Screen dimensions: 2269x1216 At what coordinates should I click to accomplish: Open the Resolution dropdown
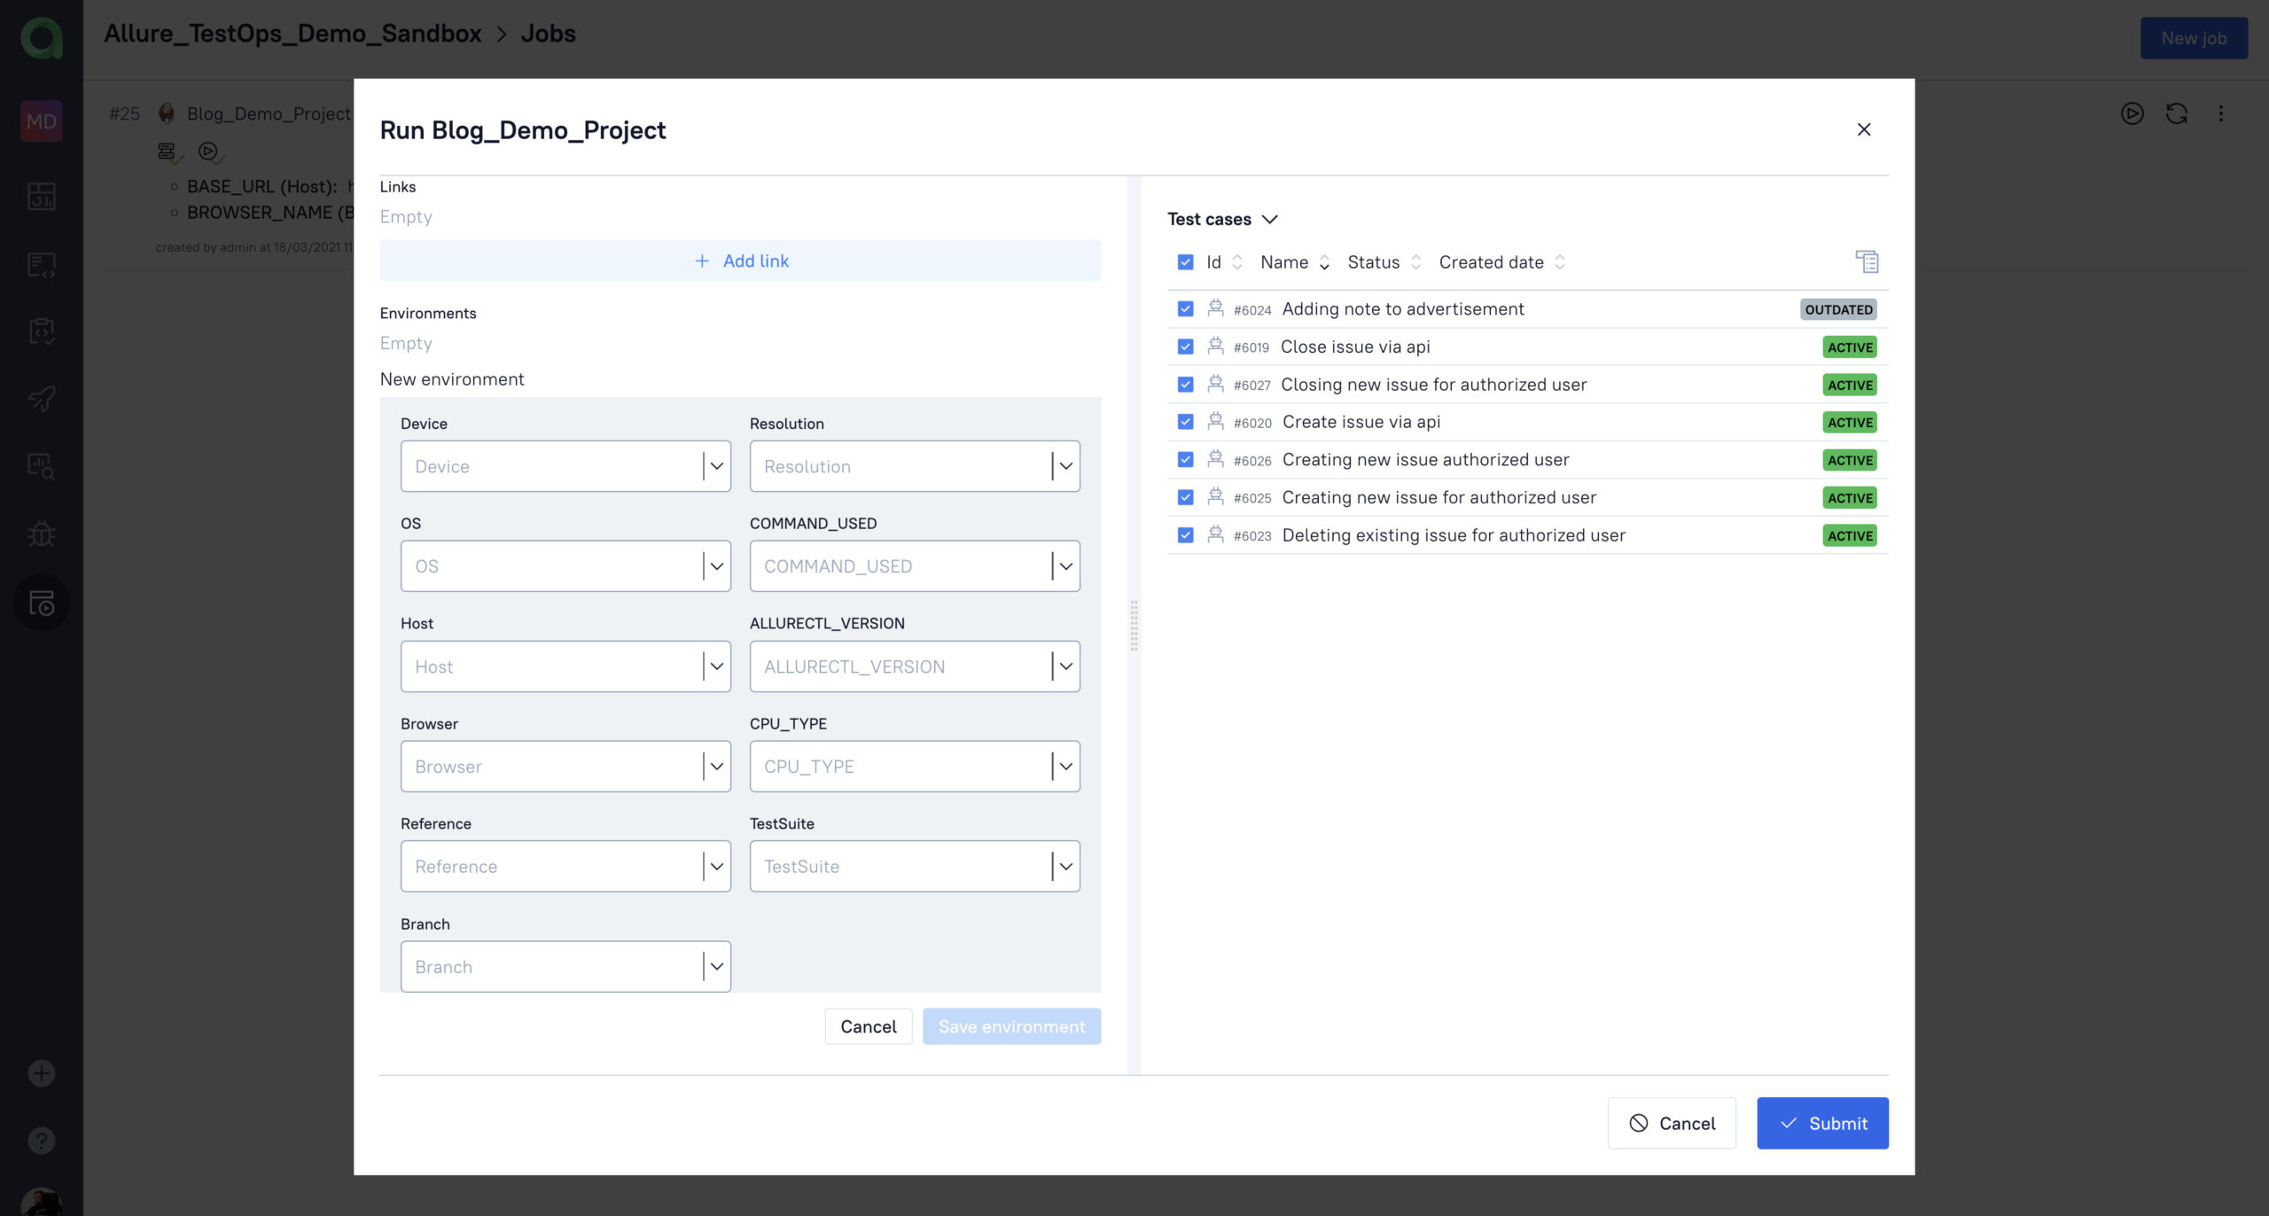coord(915,466)
